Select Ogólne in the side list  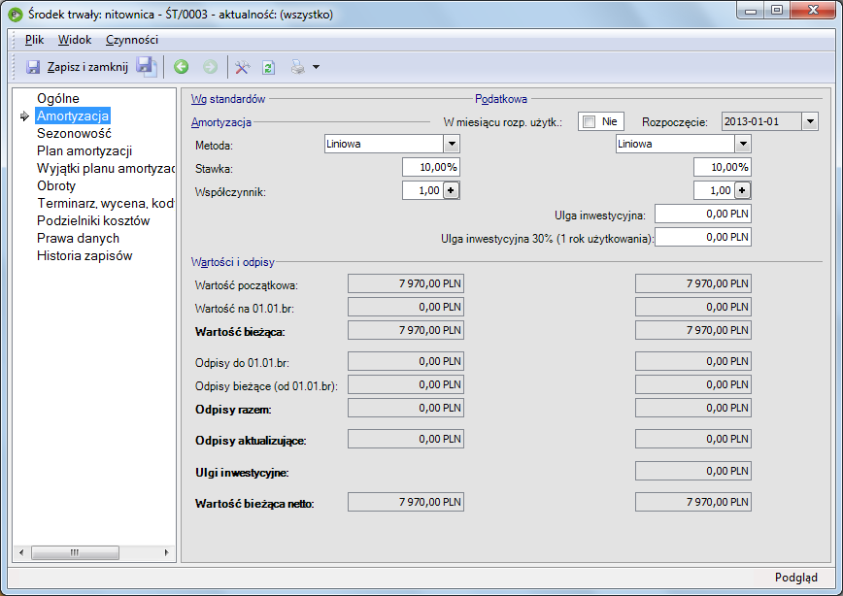tap(58, 98)
